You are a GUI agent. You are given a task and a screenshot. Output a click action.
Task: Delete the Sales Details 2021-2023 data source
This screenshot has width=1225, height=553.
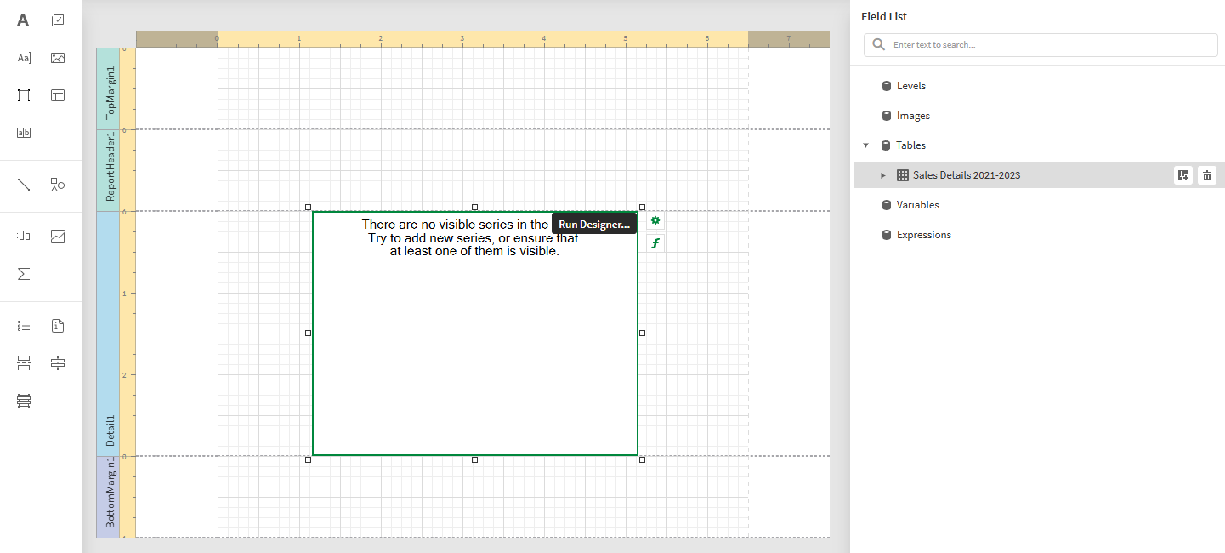click(1207, 175)
